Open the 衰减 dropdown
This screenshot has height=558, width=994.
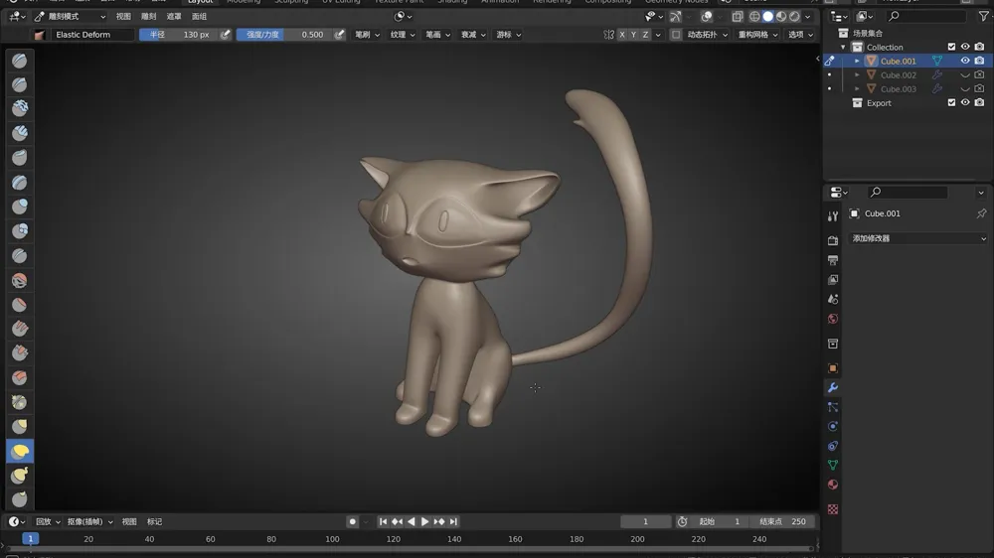pos(473,35)
